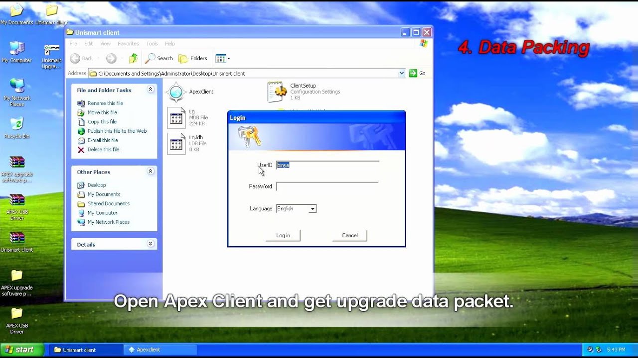638x358 pixels.
Task: Open the Language dropdown
Action: point(313,209)
